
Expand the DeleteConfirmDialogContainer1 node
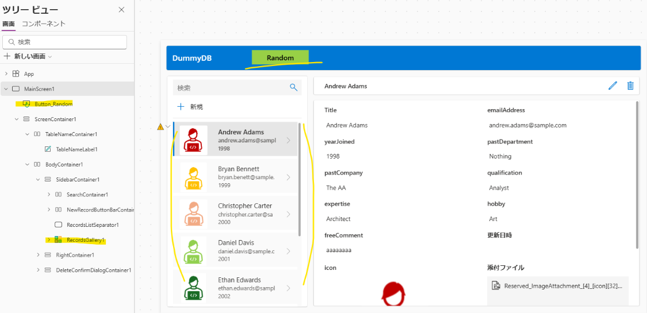(38, 270)
